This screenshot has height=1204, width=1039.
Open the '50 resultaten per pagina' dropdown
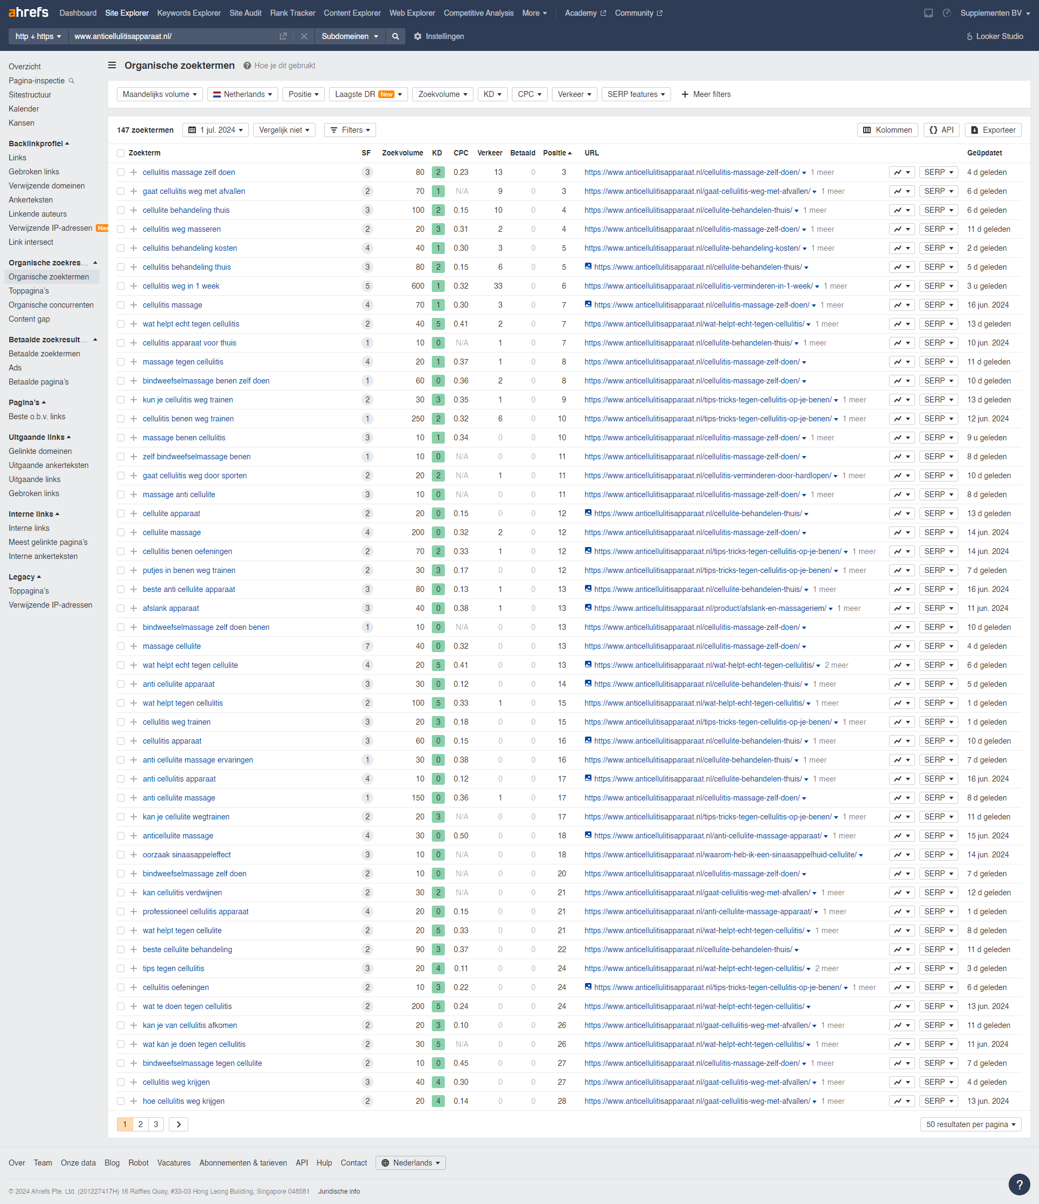[970, 1124]
